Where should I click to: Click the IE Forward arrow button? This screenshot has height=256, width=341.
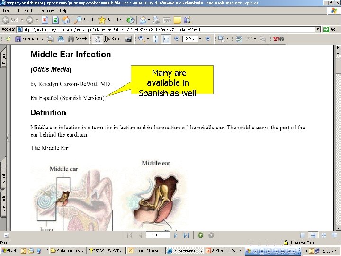29,20
